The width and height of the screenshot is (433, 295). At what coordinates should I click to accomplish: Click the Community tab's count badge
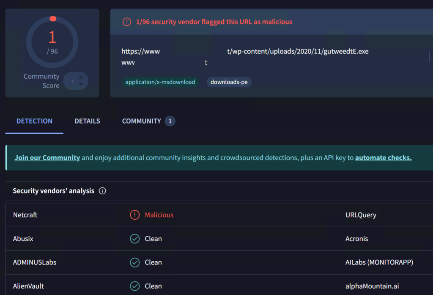click(x=170, y=121)
